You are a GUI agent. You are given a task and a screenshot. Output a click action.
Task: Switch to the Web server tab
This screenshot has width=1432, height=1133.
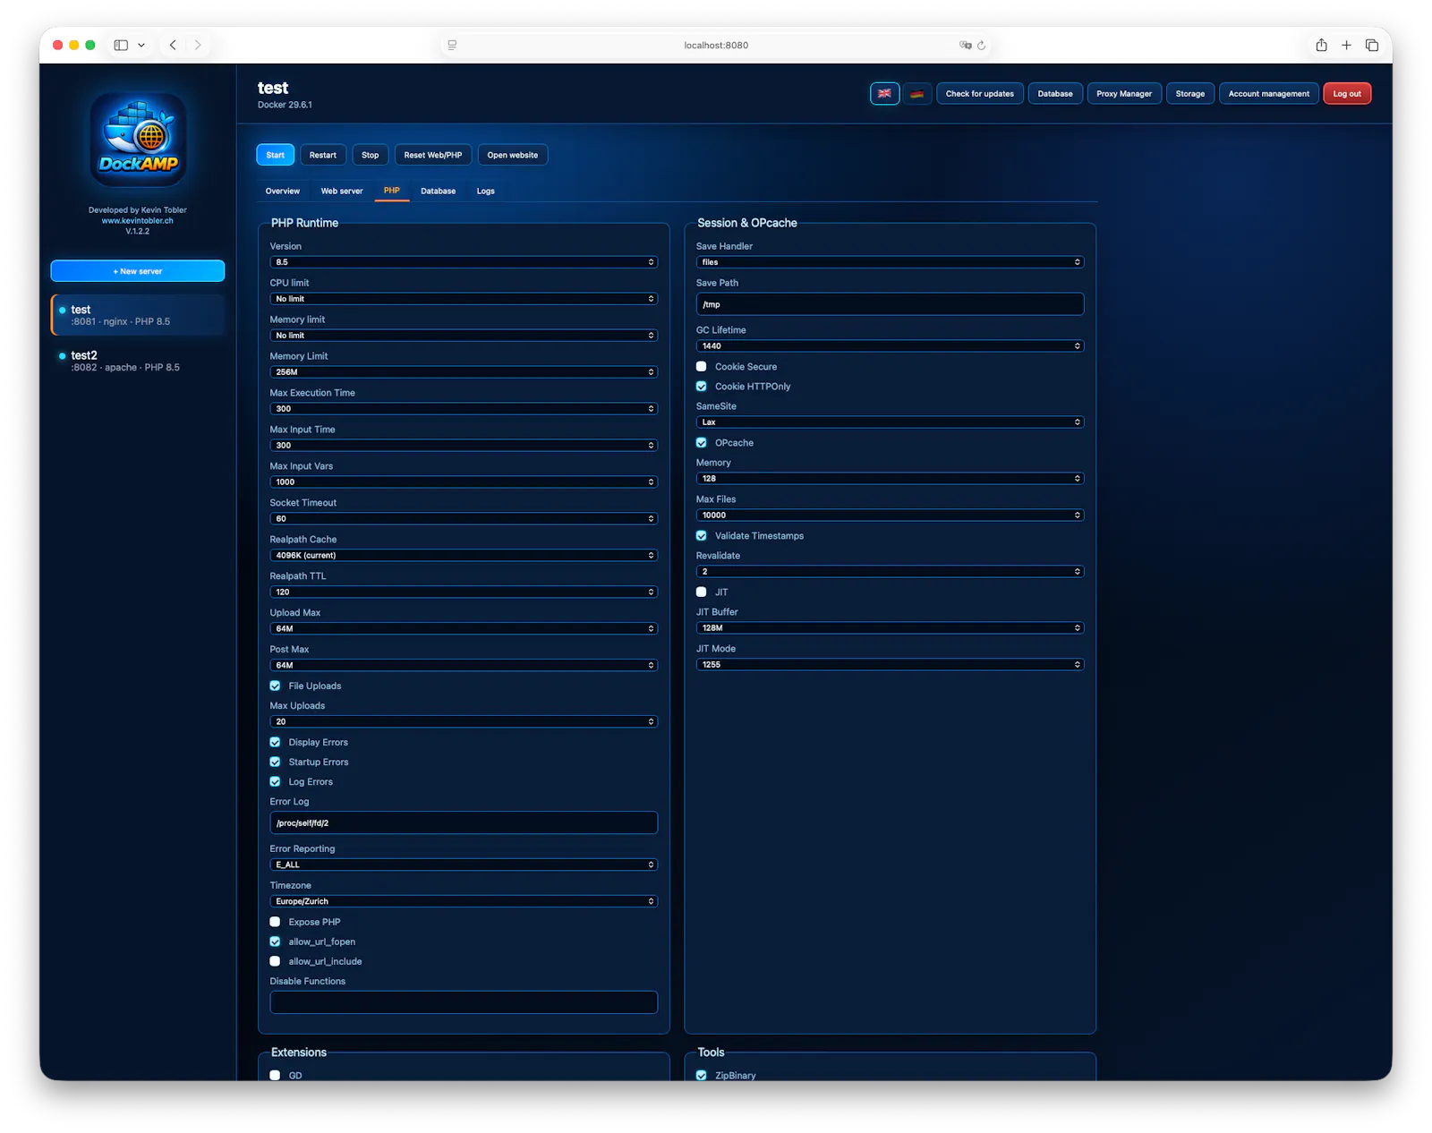point(342,192)
